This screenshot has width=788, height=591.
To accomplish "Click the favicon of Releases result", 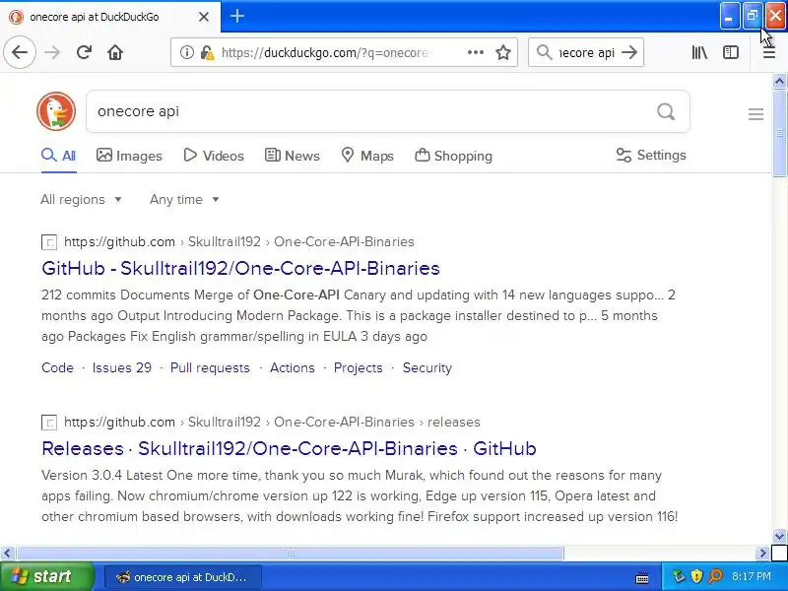I will [48, 423].
